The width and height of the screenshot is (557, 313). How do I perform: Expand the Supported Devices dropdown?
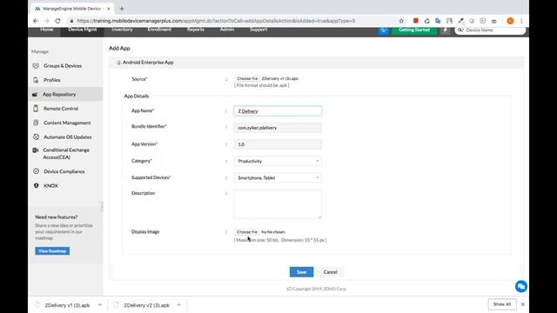pos(278,177)
